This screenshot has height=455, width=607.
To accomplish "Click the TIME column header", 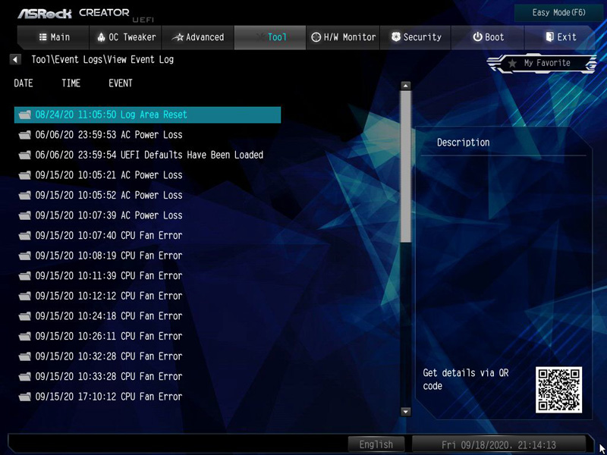I will tap(71, 83).
